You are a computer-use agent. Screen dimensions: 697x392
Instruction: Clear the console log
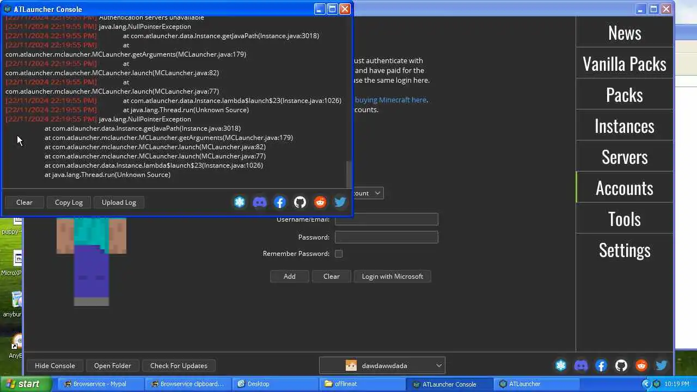(x=25, y=203)
